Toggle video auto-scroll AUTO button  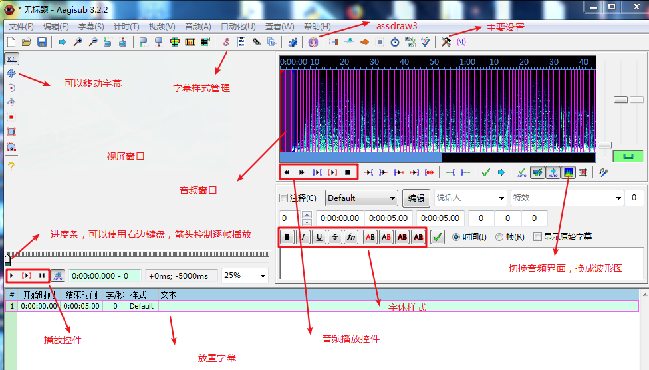pyautogui.click(x=58, y=276)
